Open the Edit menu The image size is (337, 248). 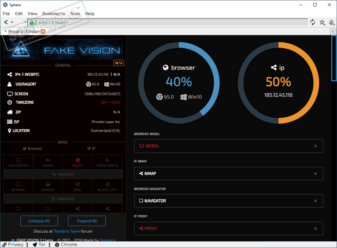click(x=19, y=13)
